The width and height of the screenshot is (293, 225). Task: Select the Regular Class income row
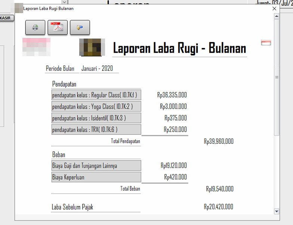point(96,95)
